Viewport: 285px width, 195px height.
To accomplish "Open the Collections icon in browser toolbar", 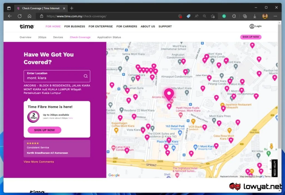I will [245, 16].
